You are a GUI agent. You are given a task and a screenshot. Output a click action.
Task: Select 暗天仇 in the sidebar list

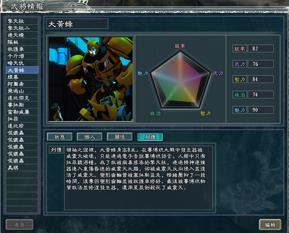[x=22, y=63]
